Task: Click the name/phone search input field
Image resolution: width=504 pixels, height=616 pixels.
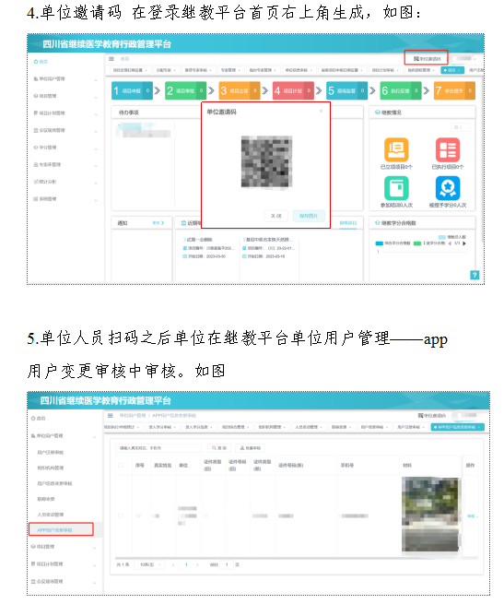Action: coord(158,448)
